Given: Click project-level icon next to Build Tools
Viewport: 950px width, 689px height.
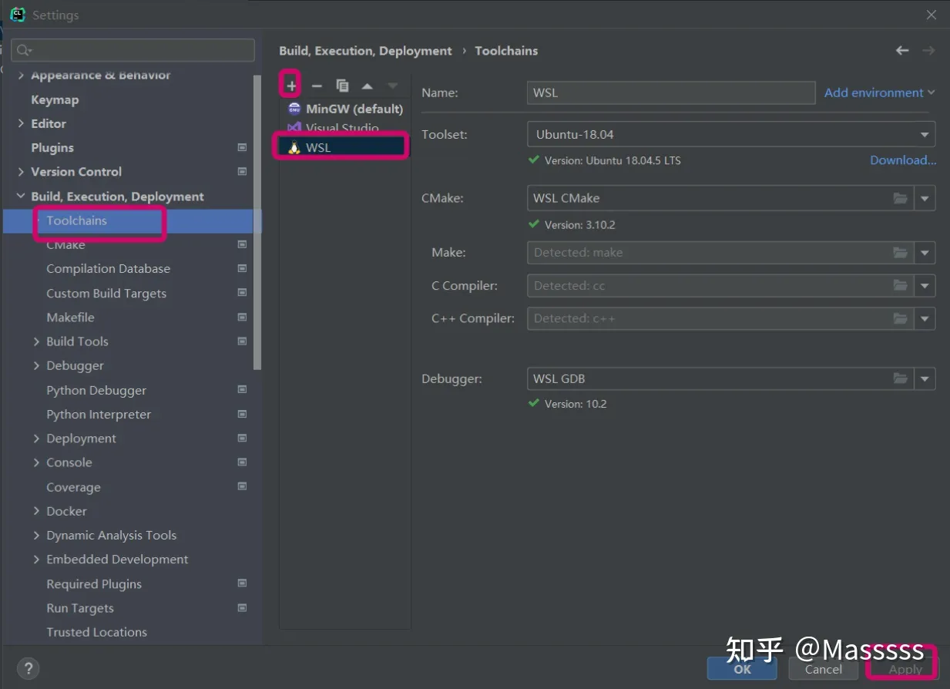Looking at the screenshot, I should (242, 341).
